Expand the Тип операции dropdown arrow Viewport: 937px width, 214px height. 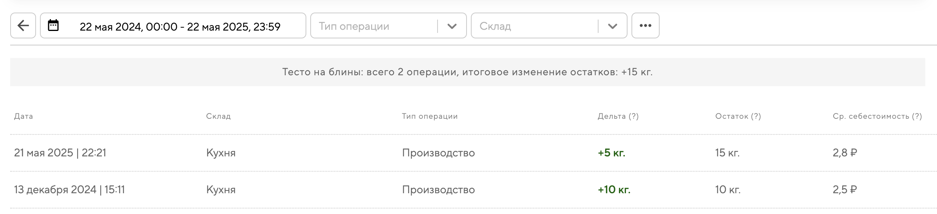click(452, 26)
